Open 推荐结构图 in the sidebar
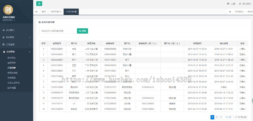Viewport: 253px width, 121px height. tap(12, 73)
